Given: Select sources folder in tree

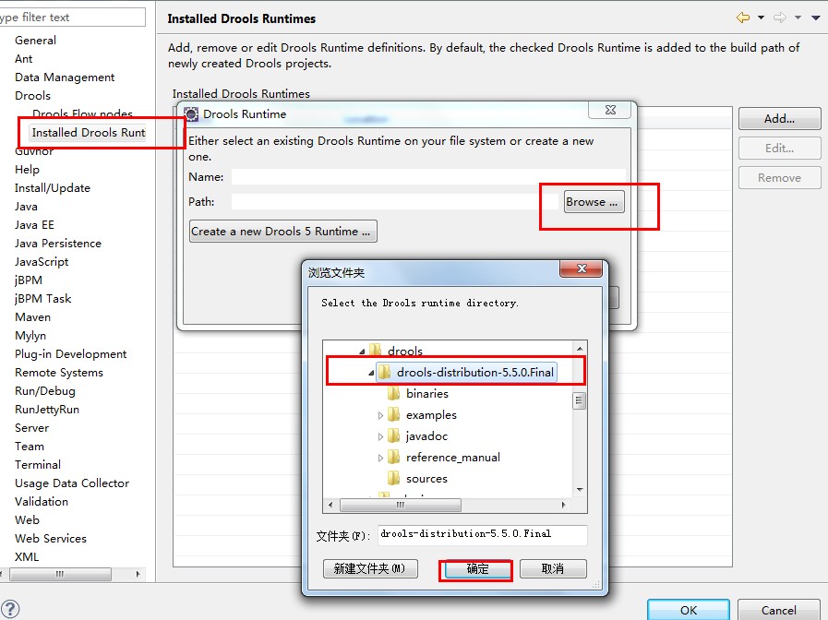Looking at the screenshot, I should click(426, 479).
